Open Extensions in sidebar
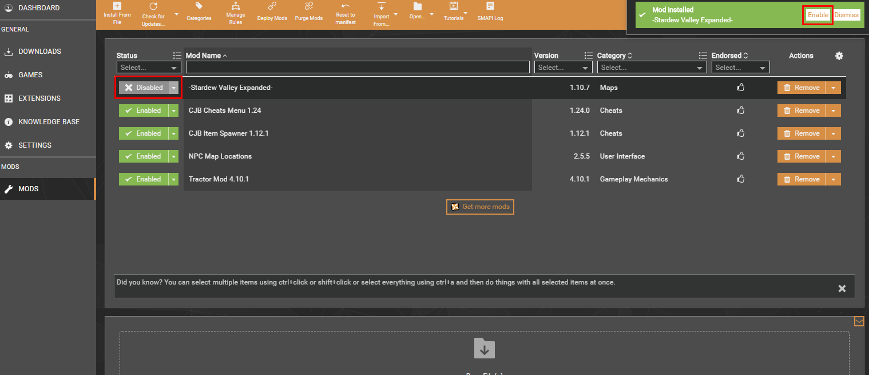This screenshot has height=375, width=869. tap(48, 98)
